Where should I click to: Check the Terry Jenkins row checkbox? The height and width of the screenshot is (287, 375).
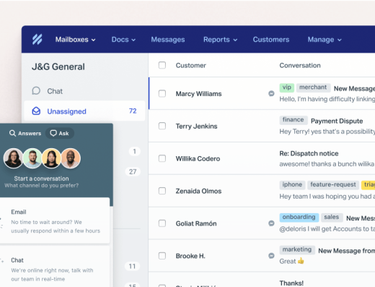pyautogui.click(x=162, y=126)
